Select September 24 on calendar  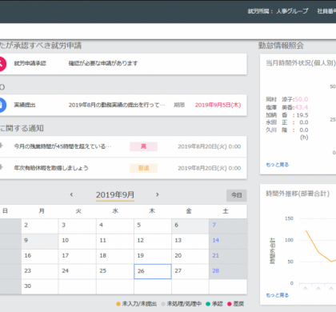[x=78, y=272]
